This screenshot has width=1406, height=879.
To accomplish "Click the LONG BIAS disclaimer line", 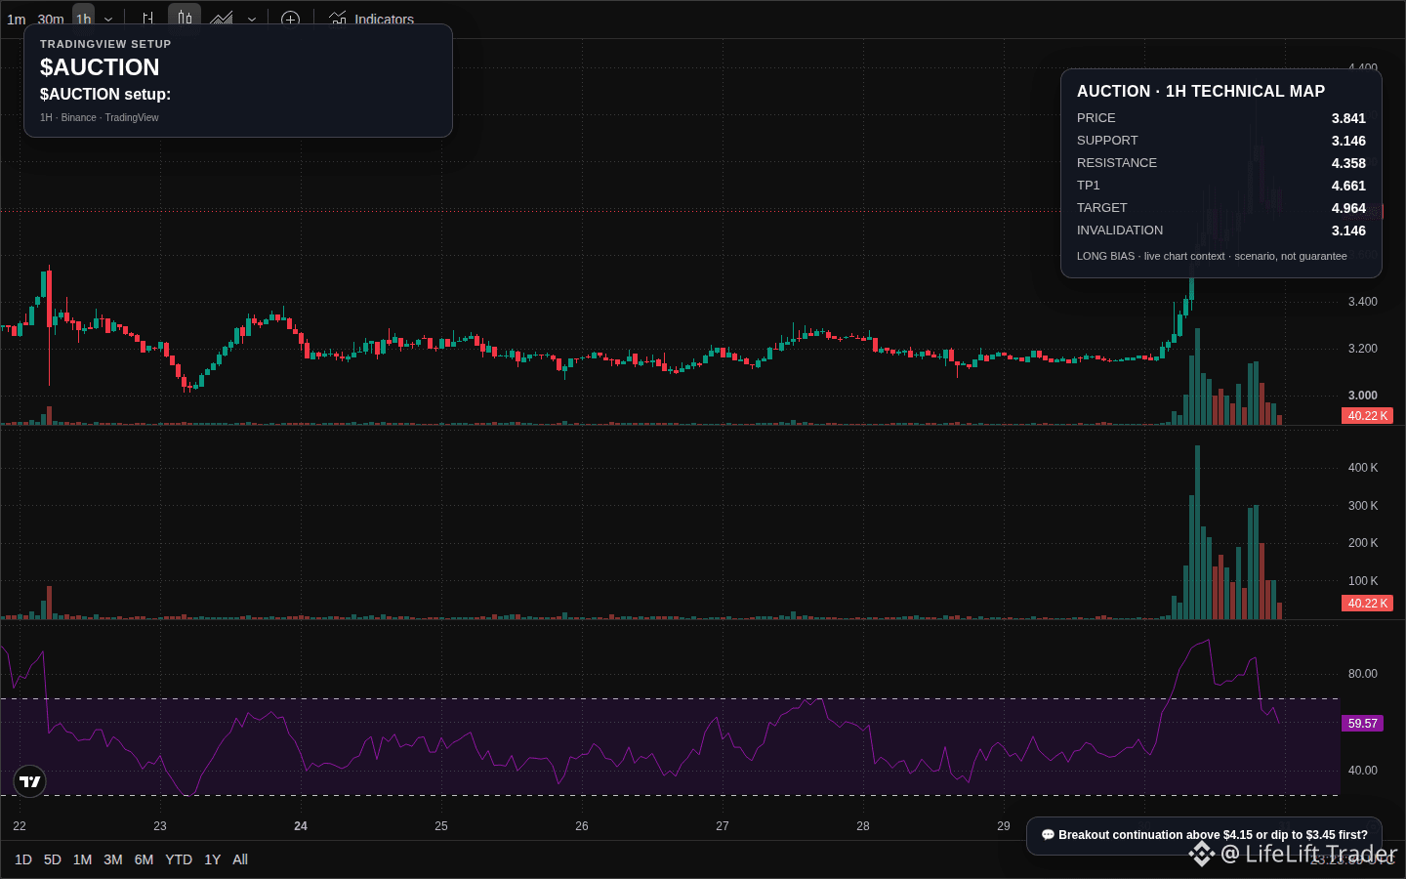I will pyautogui.click(x=1212, y=256).
